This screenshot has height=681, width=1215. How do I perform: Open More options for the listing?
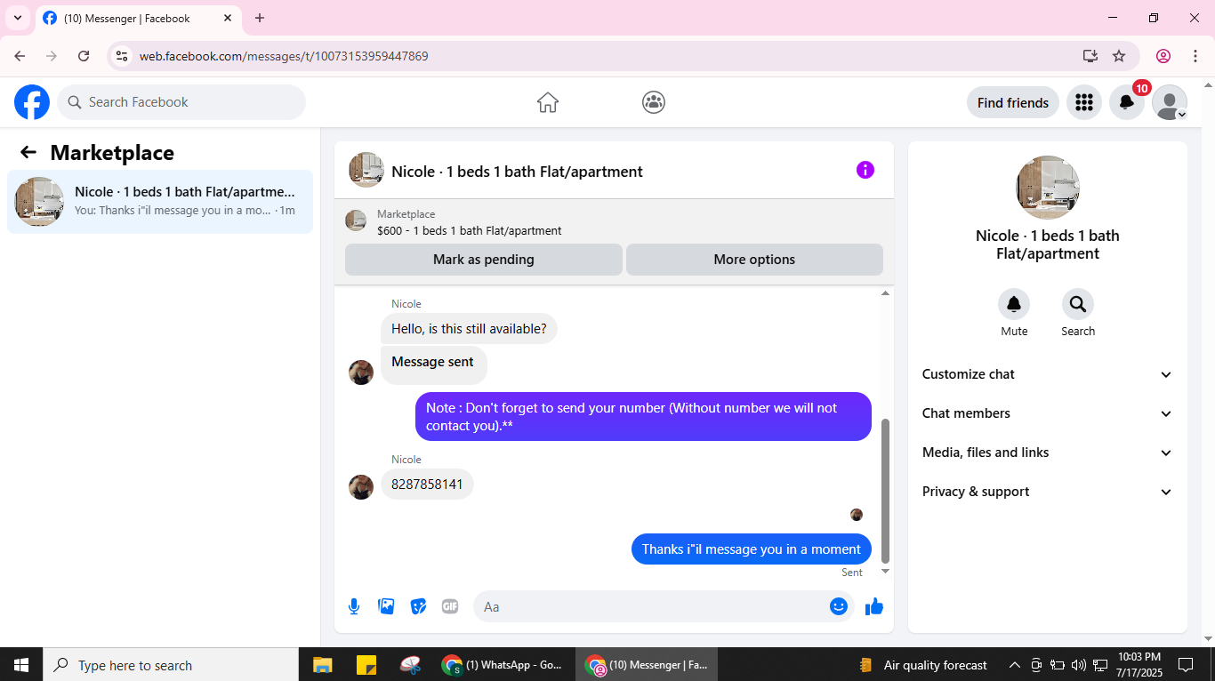tap(754, 260)
